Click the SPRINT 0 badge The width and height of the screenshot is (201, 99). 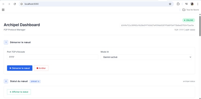[x=35, y=82]
